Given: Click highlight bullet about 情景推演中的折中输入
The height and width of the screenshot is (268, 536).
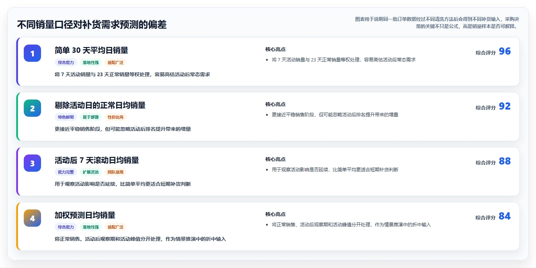Looking at the screenshot, I should tap(351, 225).
